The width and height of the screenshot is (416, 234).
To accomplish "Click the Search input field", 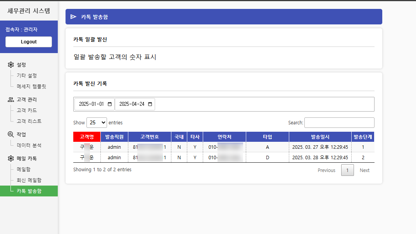I will tap(339, 122).
